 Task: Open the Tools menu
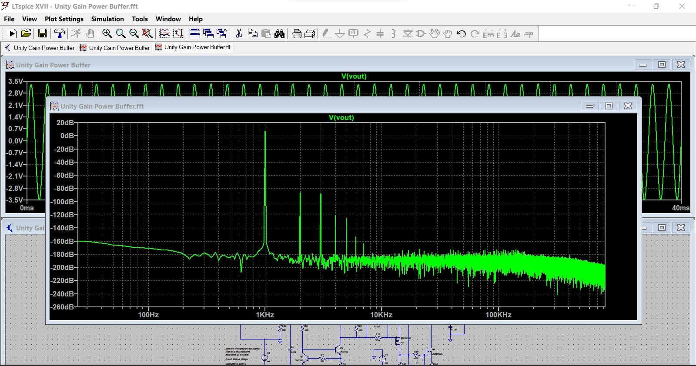140,19
